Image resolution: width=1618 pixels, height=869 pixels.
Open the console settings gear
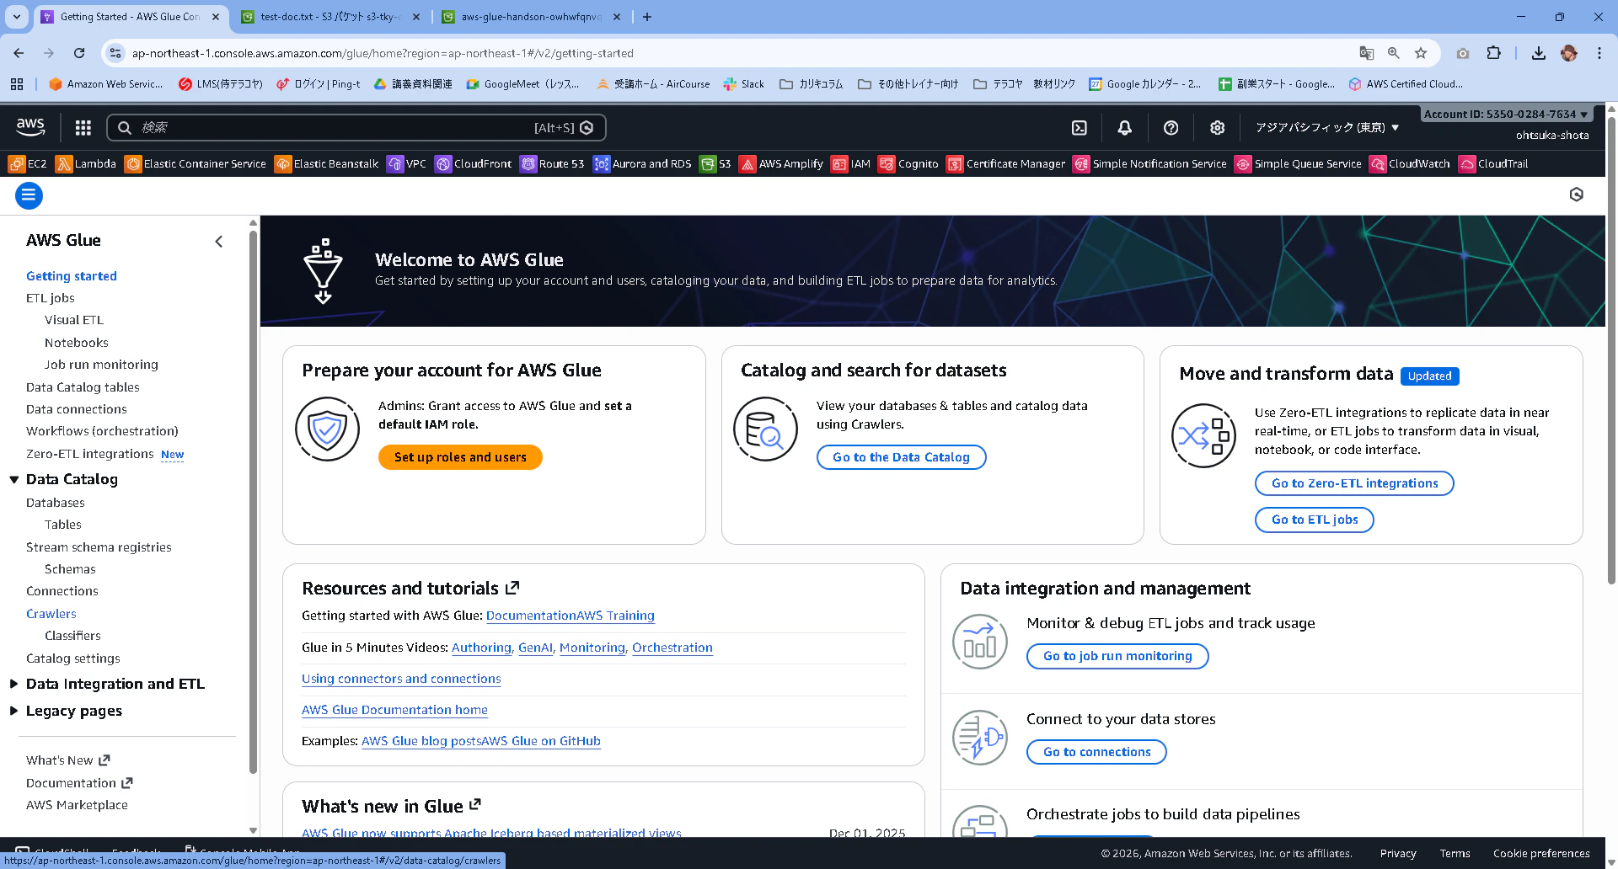click(1217, 127)
